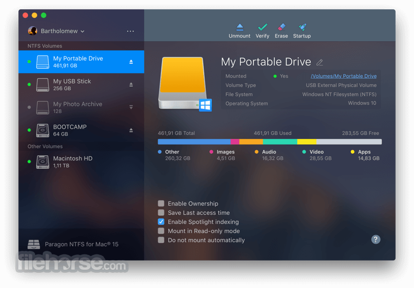This screenshot has height=288, width=414.
Task: Click the Erase toolbar icon
Action: 282,27
